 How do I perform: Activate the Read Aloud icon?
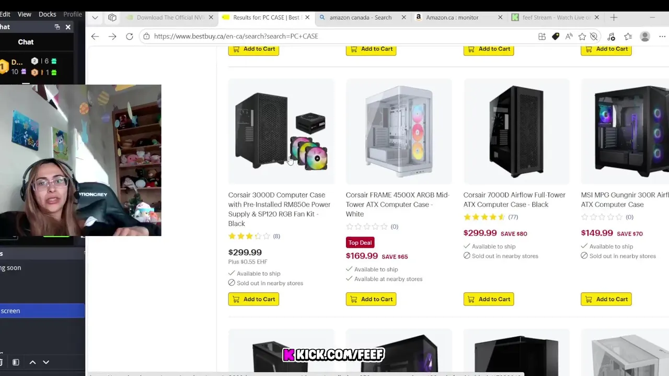tap(569, 36)
